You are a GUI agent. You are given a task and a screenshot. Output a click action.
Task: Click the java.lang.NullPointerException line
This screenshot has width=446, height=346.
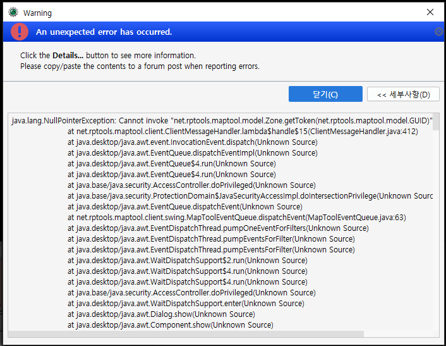point(222,121)
